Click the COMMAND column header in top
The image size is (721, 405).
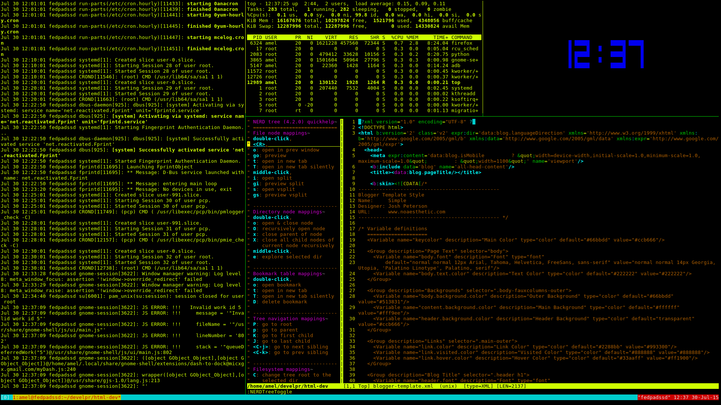[x=462, y=37]
